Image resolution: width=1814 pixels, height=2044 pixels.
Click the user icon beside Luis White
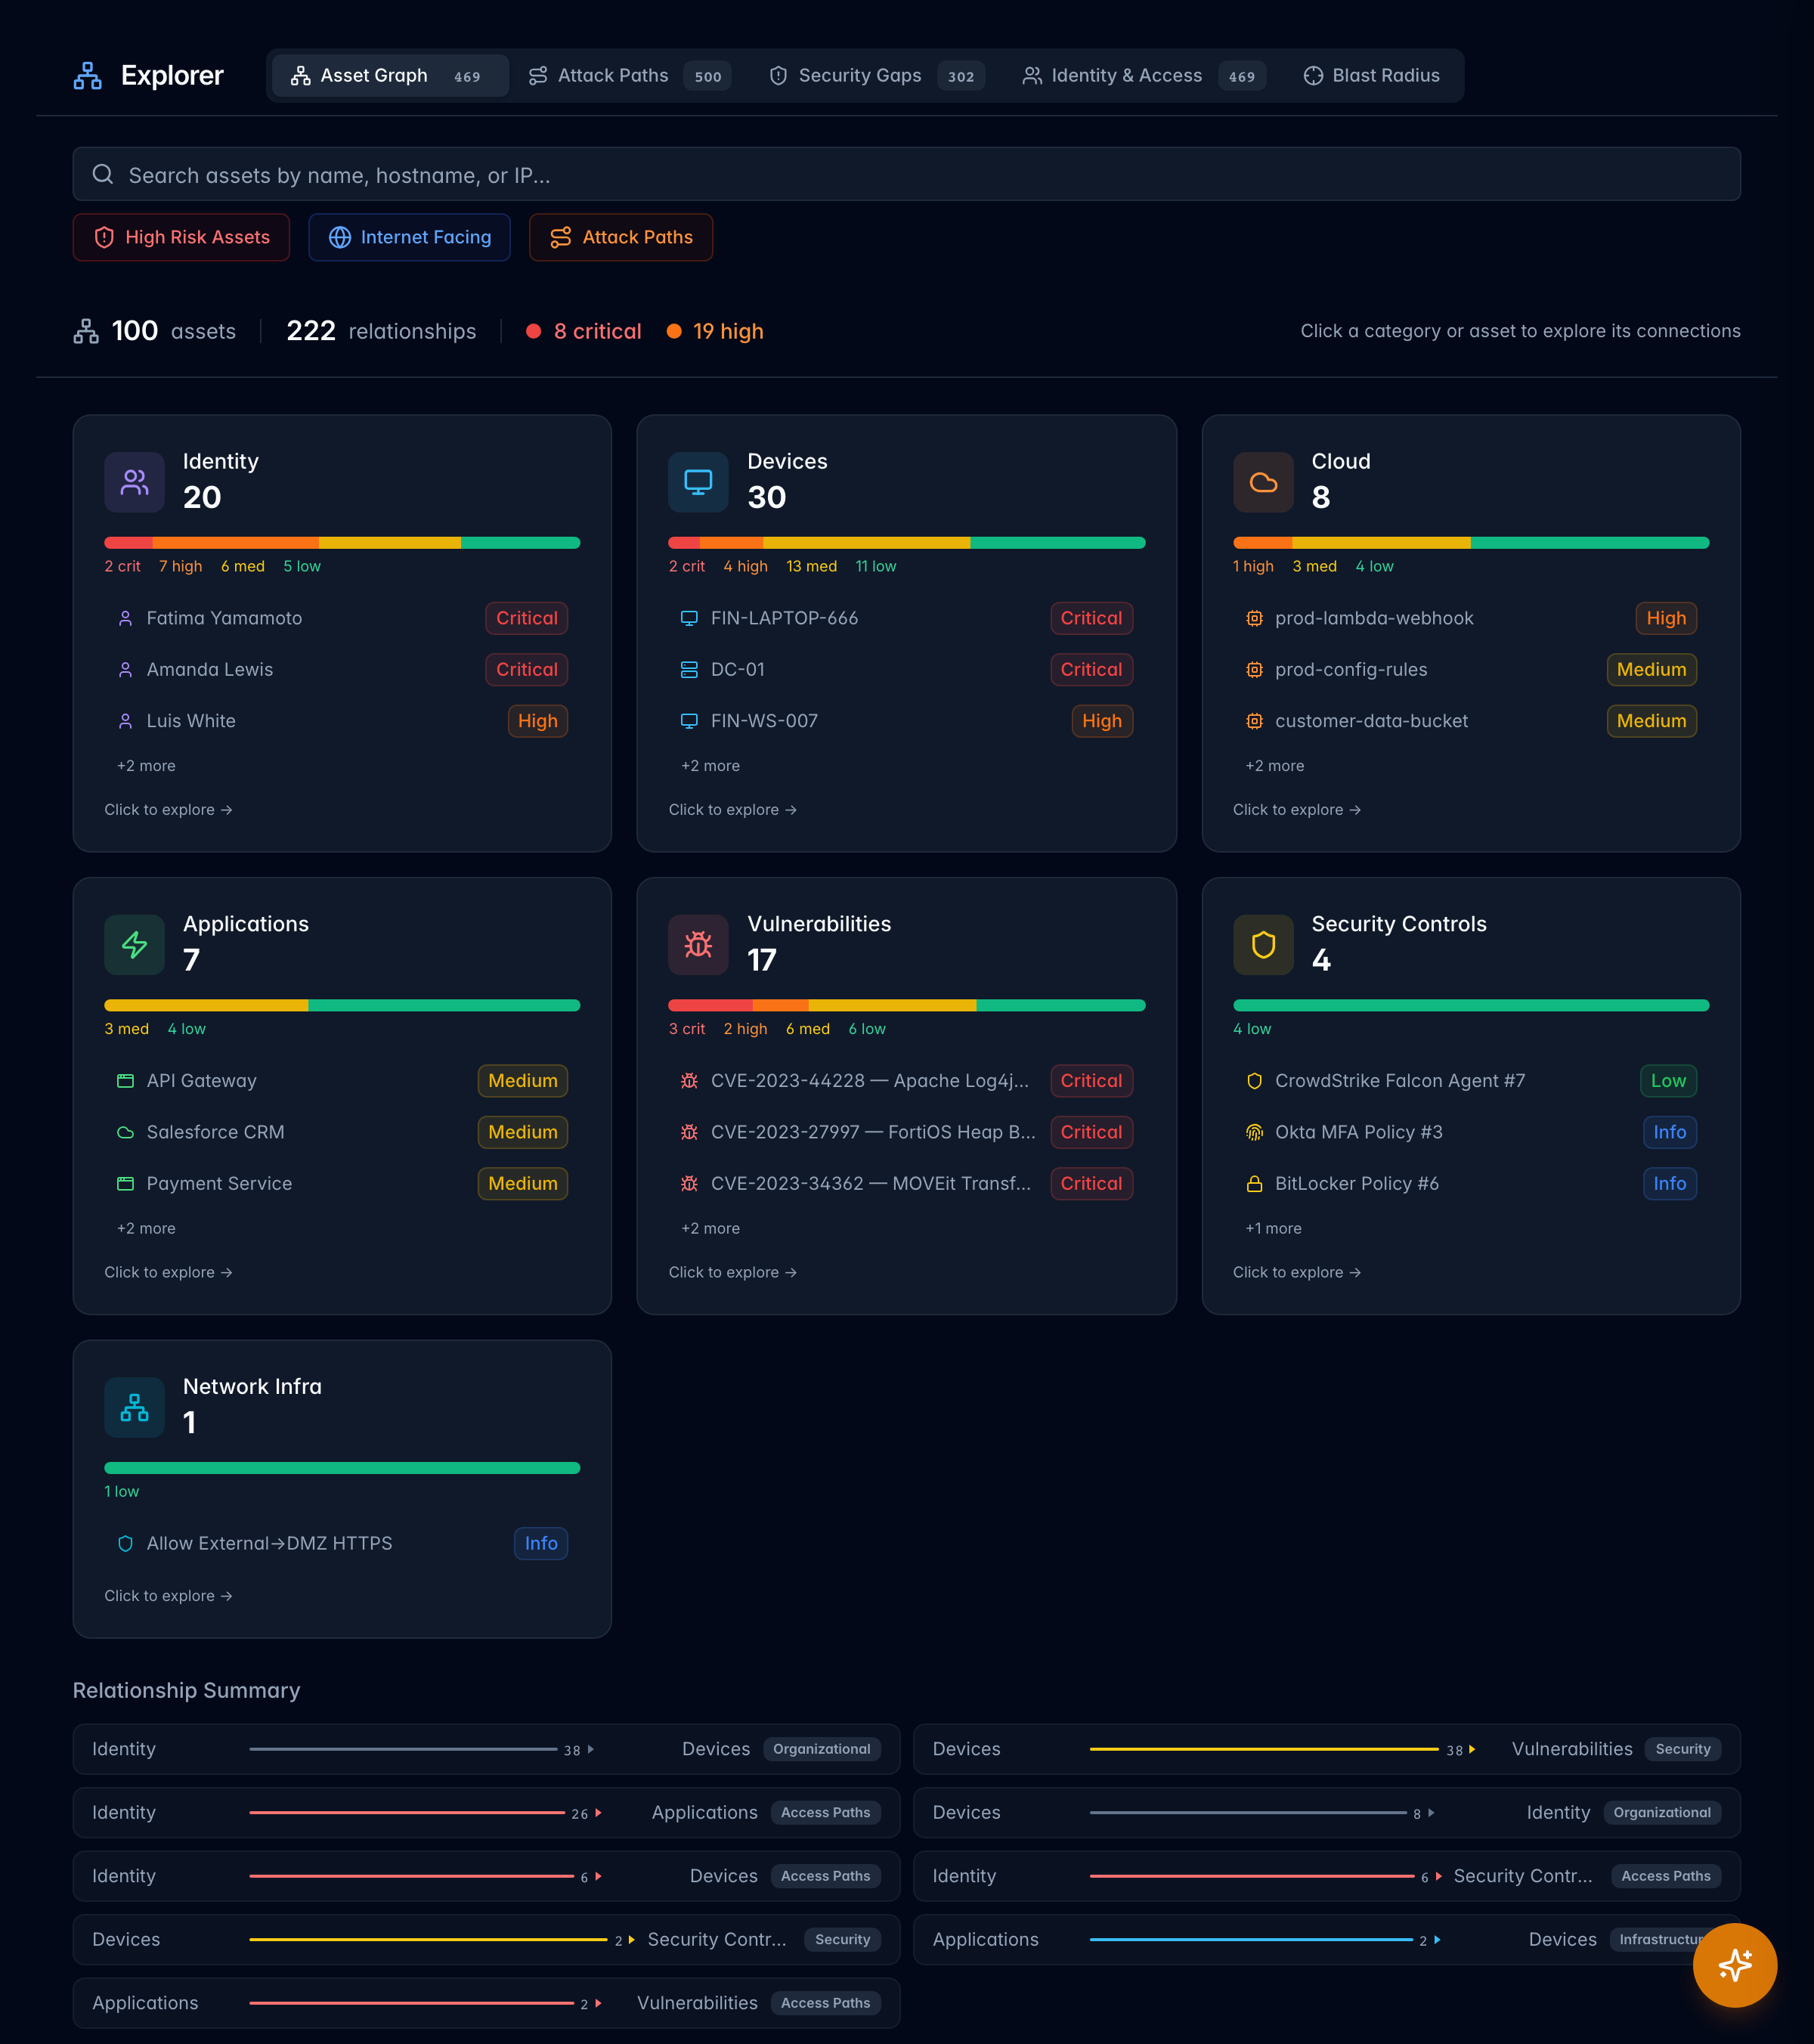125,721
